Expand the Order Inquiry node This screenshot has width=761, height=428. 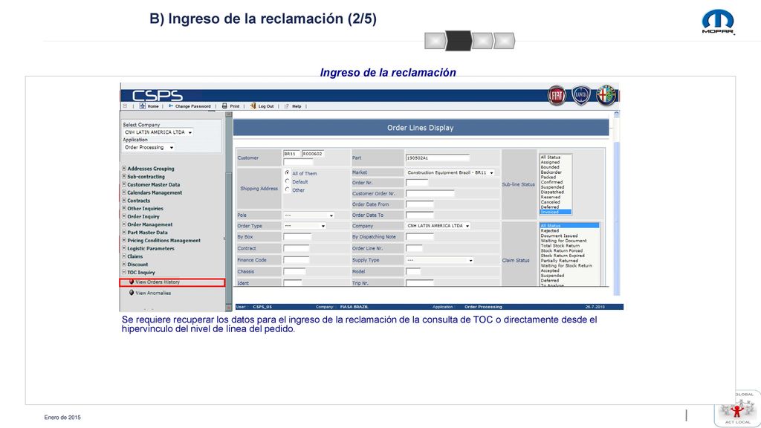(124, 216)
